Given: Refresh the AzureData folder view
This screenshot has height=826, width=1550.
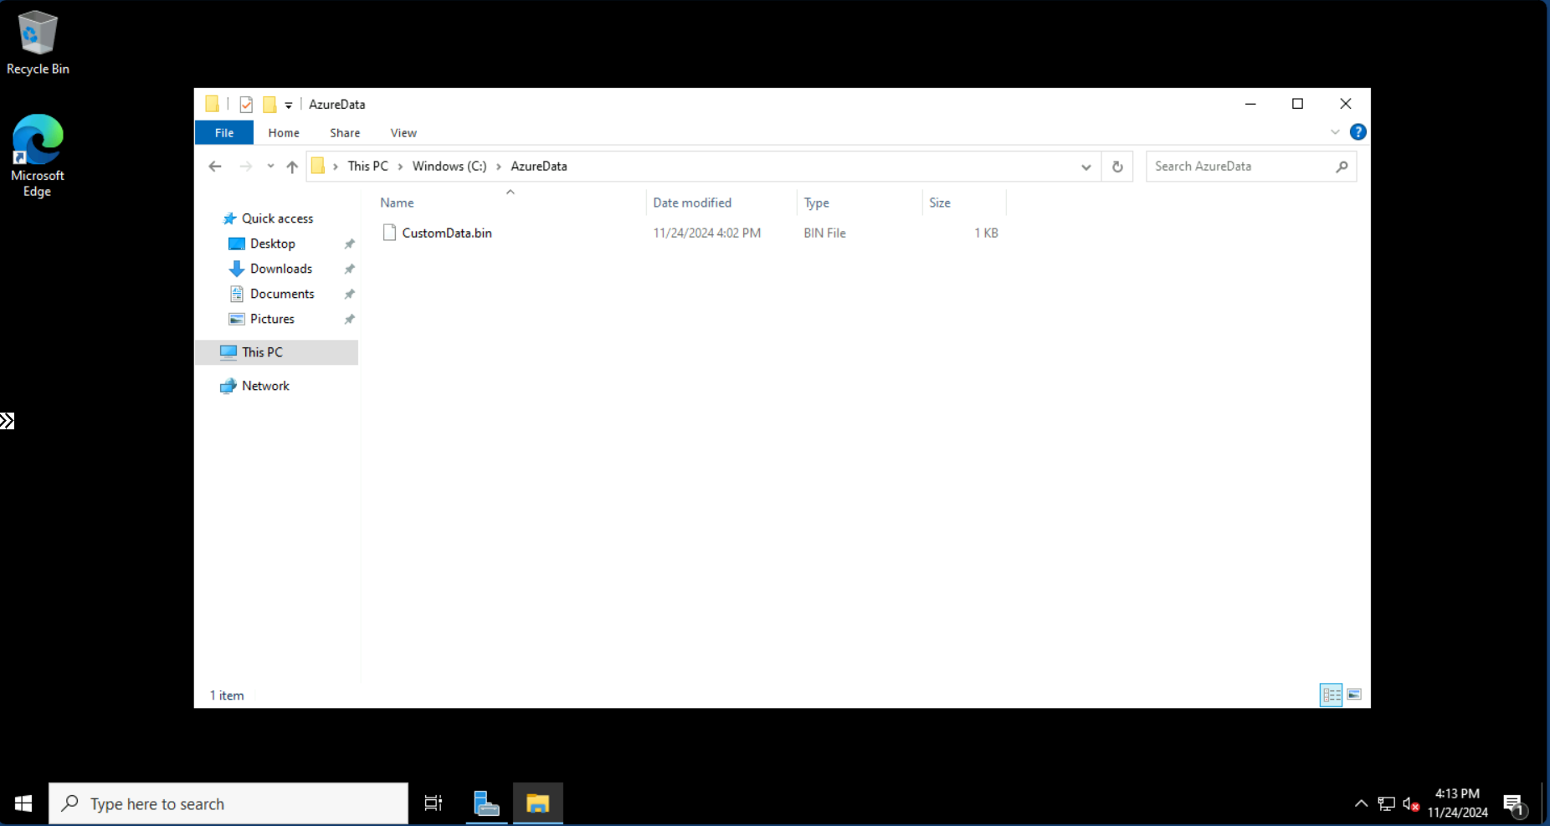Looking at the screenshot, I should (1117, 167).
